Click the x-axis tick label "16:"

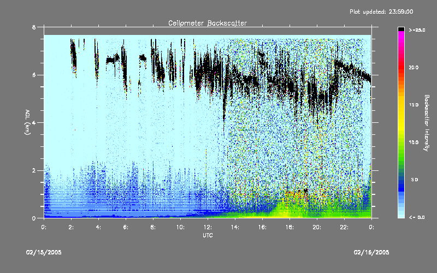point(262,227)
